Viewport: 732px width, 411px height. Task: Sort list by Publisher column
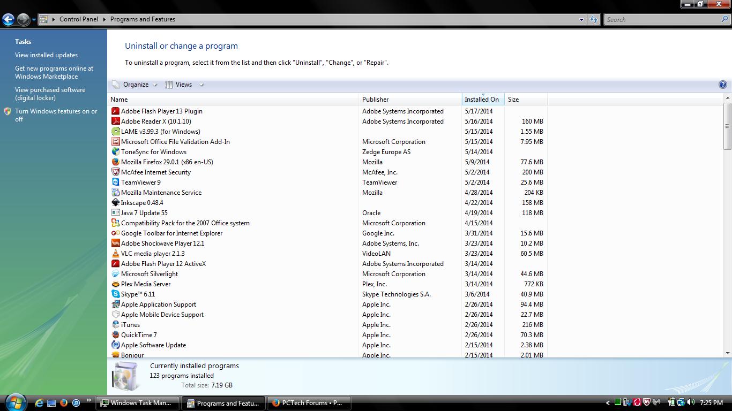pyautogui.click(x=410, y=100)
